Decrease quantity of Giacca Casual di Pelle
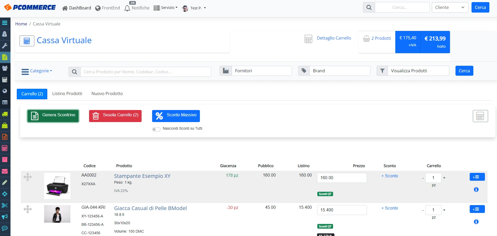This screenshot has width=497, height=236. coord(423,210)
